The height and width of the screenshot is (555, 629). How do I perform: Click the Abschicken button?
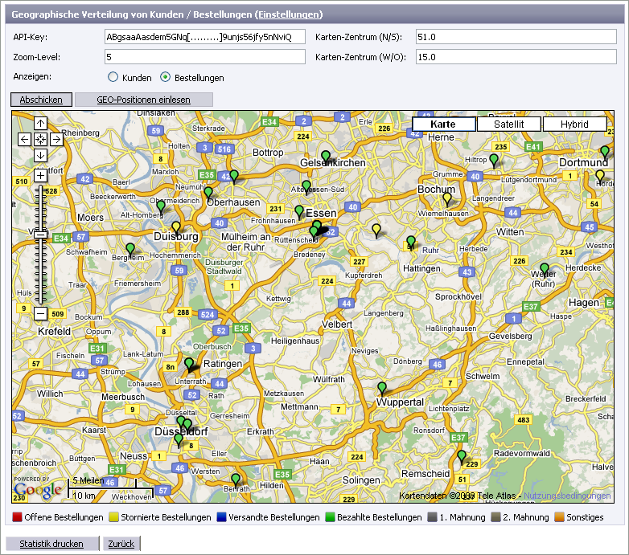pyautogui.click(x=41, y=100)
